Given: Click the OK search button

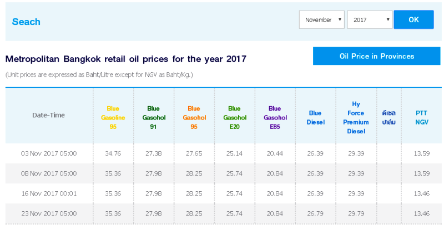Looking at the screenshot, I should tap(413, 19).
